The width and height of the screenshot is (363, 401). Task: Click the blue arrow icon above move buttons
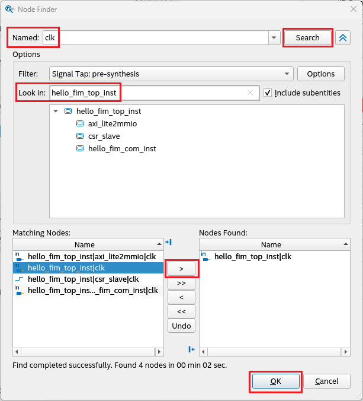[x=168, y=242]
